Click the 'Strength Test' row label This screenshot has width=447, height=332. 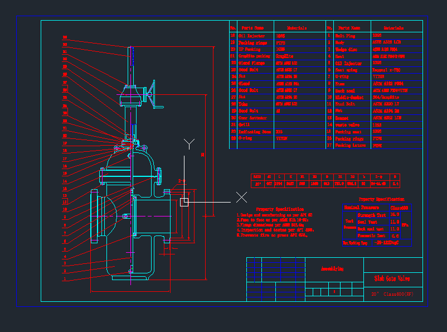tap(371, 215)
